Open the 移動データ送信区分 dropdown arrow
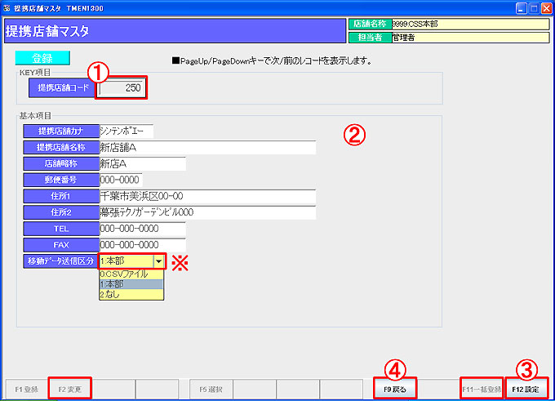 pyautogui.click(x=159, y=261)
